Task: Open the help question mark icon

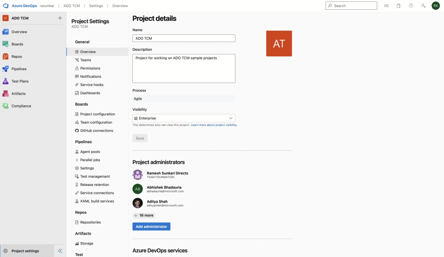Action: tap(411, 6)
